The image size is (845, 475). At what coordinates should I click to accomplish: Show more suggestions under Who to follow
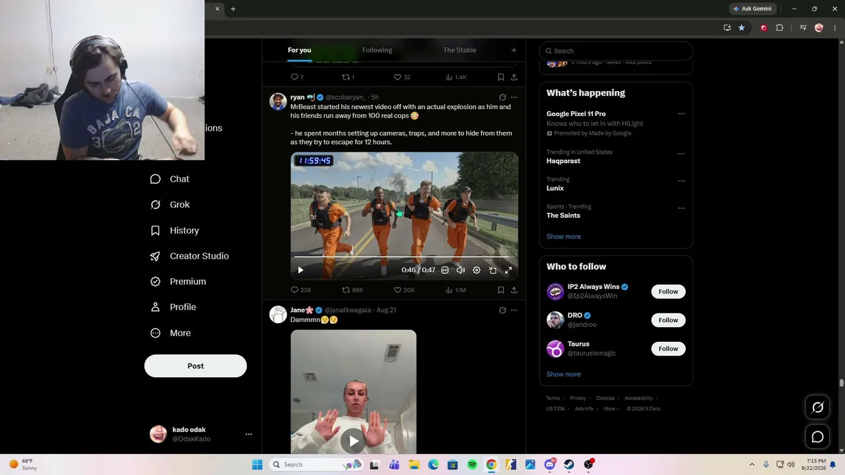(564, 374)
